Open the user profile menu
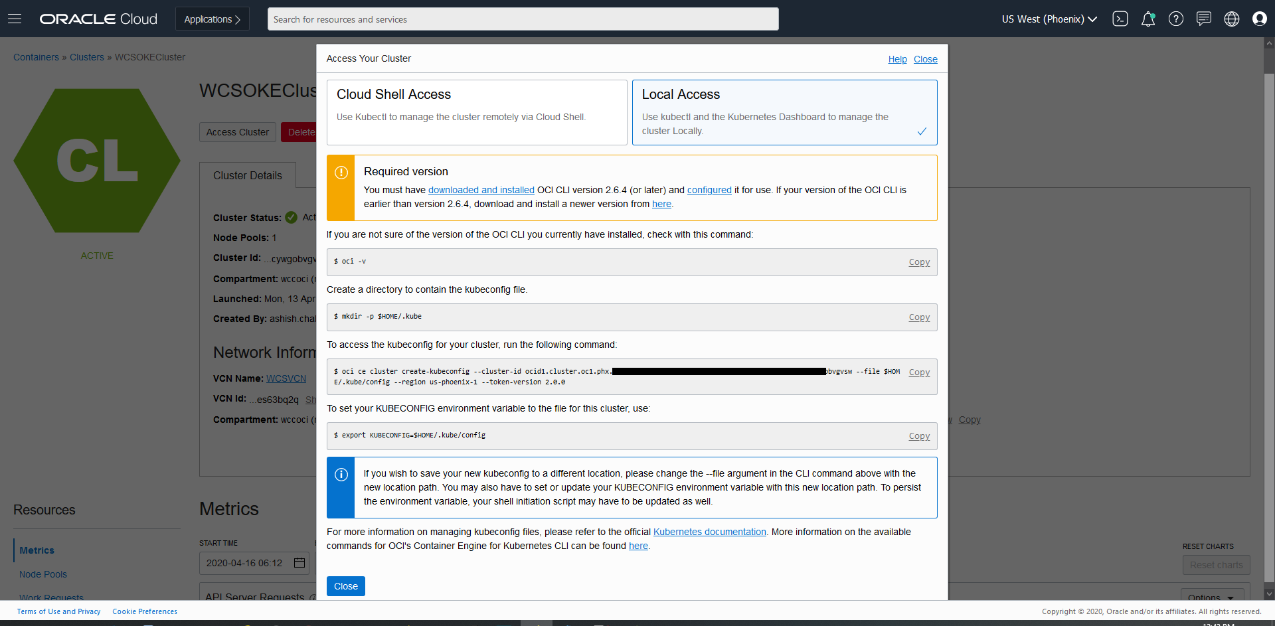This screenshot has height=626, width=1275. 1260,19
